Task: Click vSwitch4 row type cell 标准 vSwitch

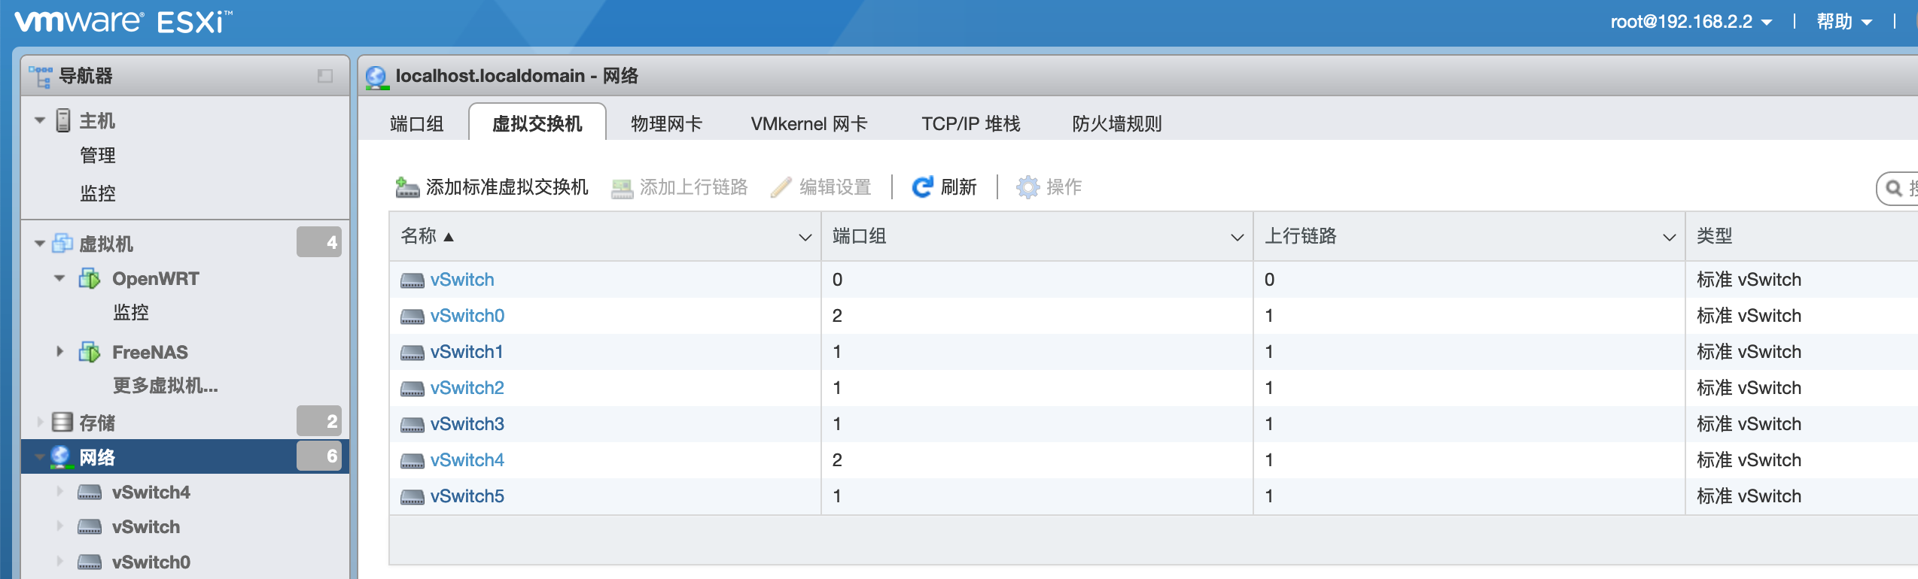Action: tap(1749, 460)
